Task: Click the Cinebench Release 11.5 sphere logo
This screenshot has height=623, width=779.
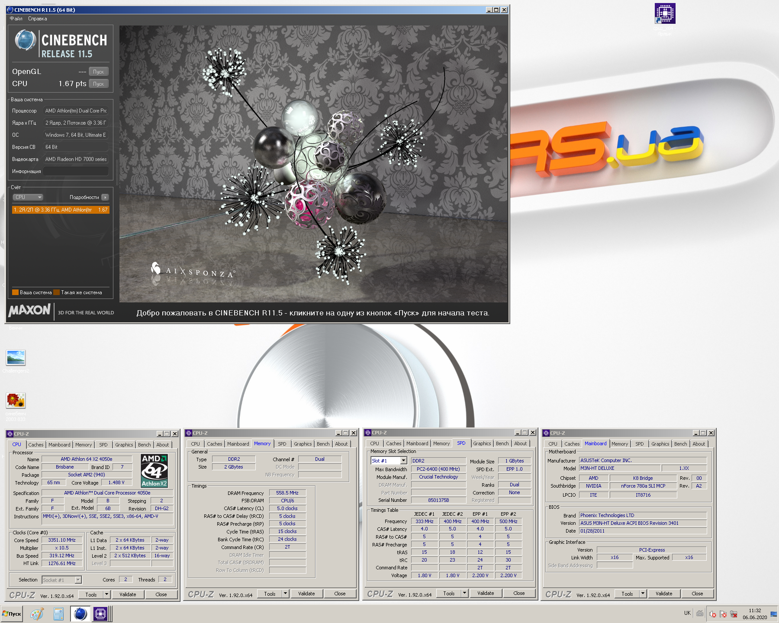Action: [x=26, y=40]
